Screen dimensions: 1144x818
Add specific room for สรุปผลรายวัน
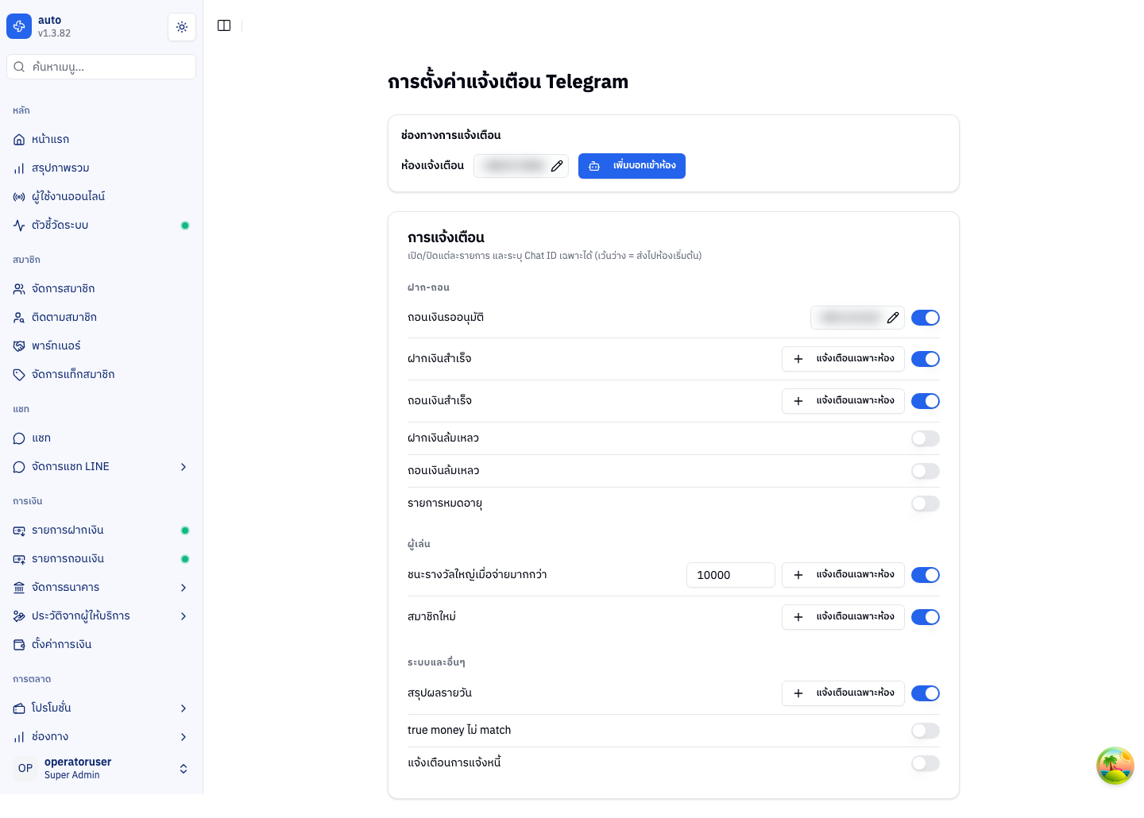pyautogui.click(x=843, y=693)
